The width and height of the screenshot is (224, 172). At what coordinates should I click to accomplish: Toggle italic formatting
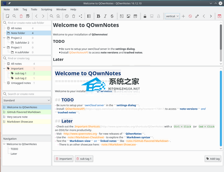[105, 16]
